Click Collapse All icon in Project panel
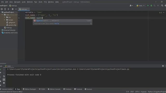 (x=8, y=9)
